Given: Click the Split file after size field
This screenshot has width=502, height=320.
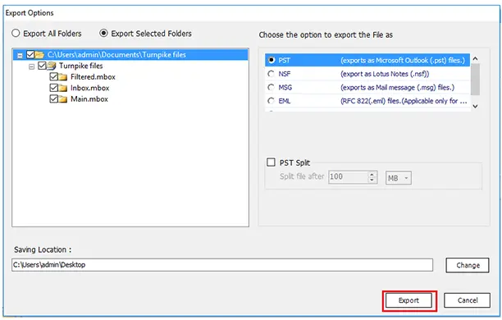Looking at the screenshot, I should click(x=348, y=176).
